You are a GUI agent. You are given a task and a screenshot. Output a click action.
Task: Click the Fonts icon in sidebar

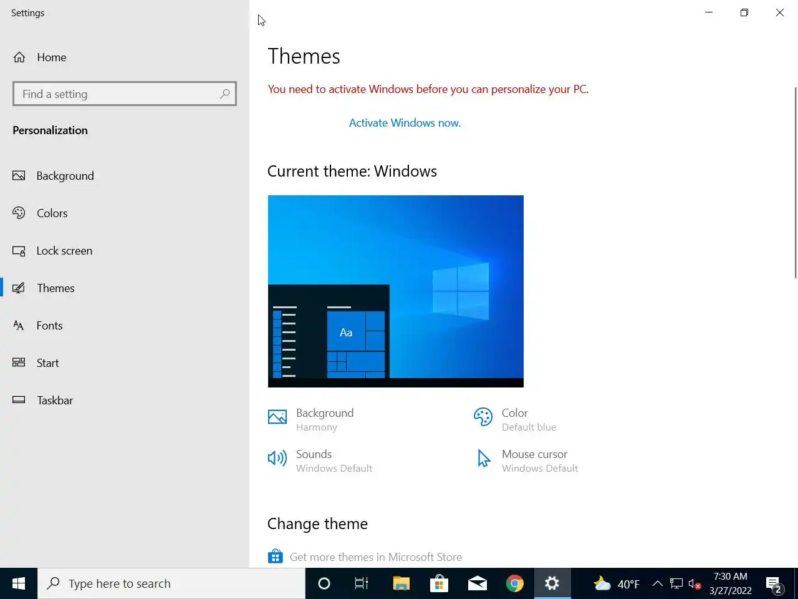[19, 326]
